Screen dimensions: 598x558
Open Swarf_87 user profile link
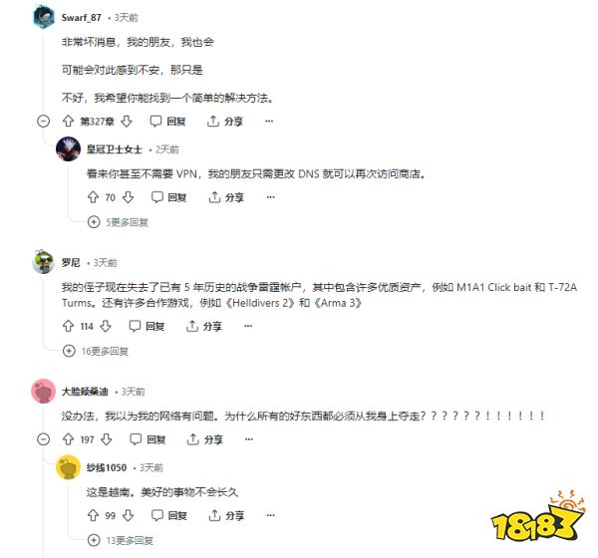(x=82, y=18)
